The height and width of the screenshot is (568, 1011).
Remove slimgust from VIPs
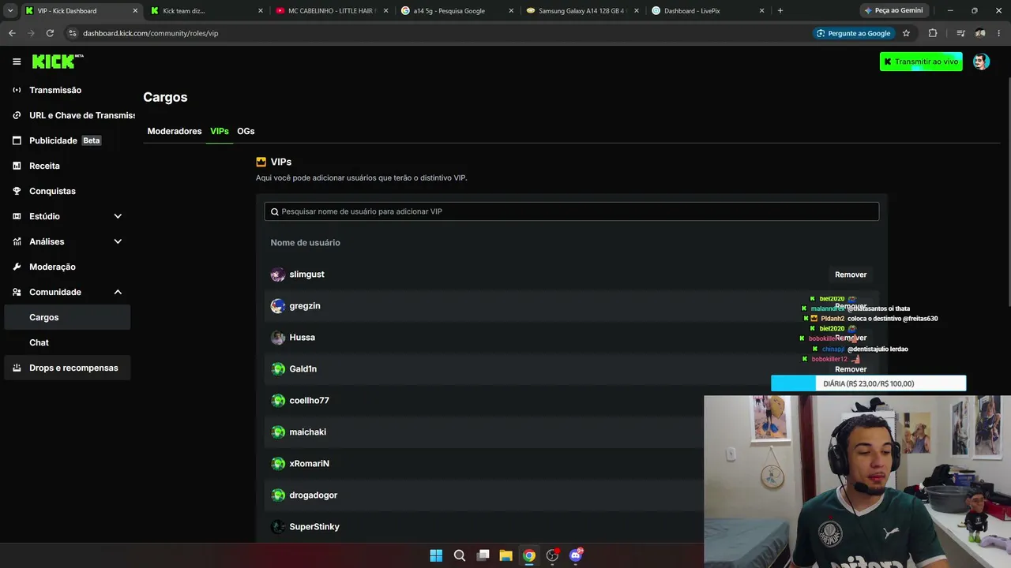pos(851,275)
